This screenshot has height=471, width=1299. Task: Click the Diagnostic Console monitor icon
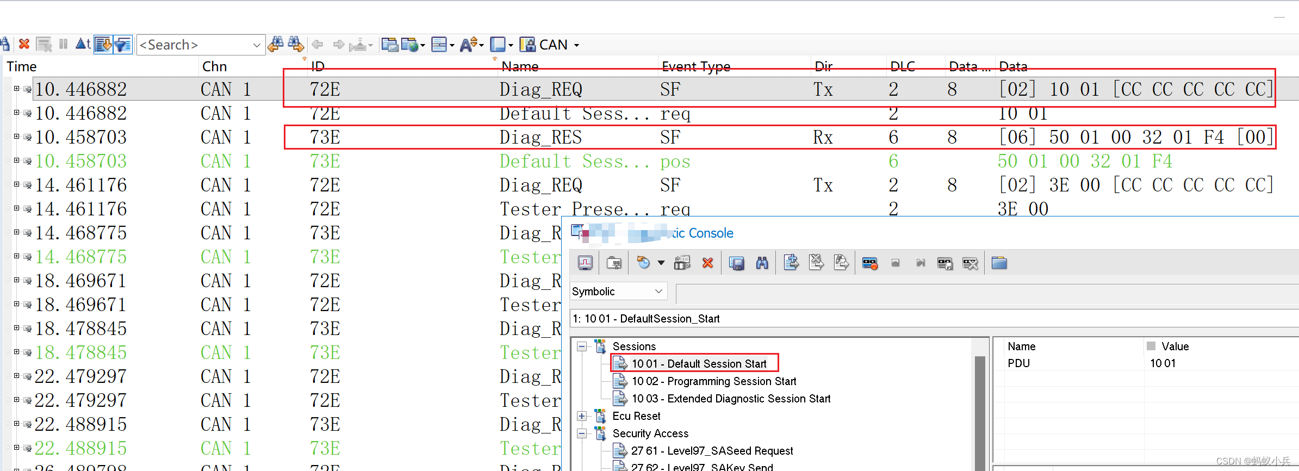[x=585, y=263]
